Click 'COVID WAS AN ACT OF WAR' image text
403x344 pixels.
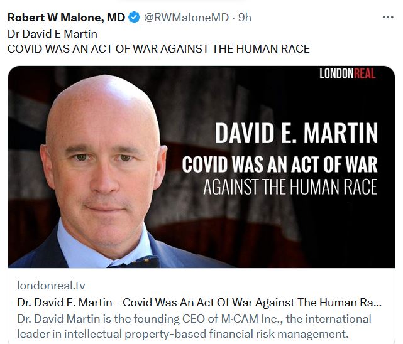(x=280, y=164)
